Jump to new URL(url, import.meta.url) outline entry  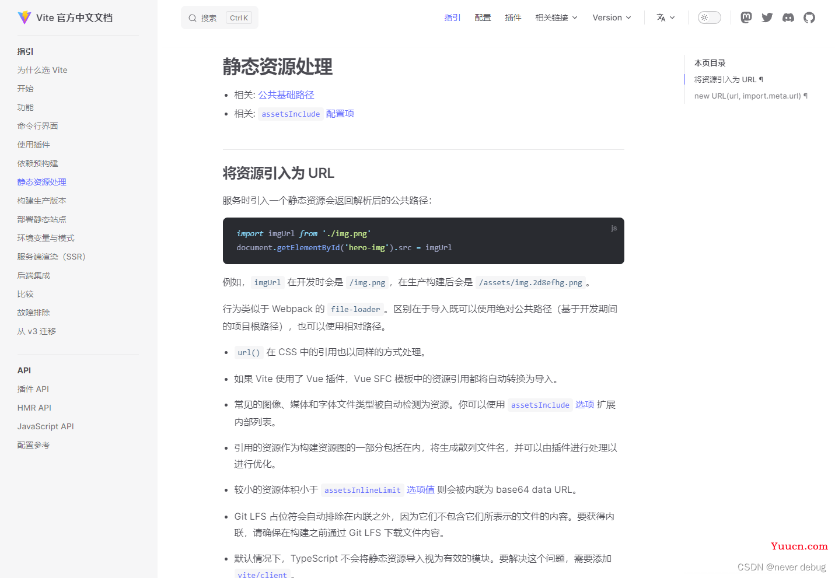(x=751, y=96)
